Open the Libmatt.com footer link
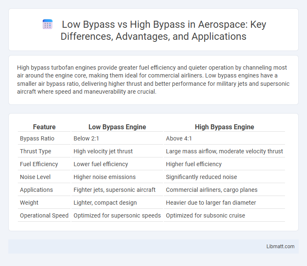This screenshot has height=266, width=307. pos(280,247)
